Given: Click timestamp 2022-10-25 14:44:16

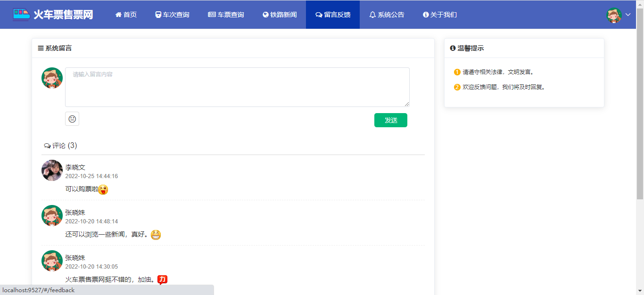Looking at the screenshot, I should tap(91, 176).
